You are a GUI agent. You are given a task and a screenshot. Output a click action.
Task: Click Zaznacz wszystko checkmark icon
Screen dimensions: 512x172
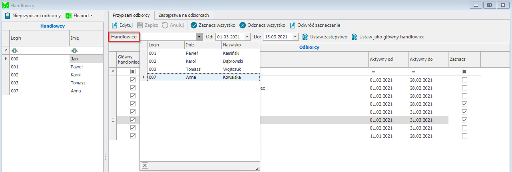click(194, 25)
